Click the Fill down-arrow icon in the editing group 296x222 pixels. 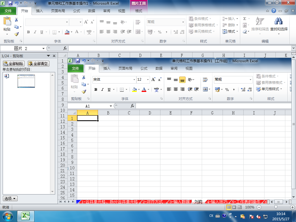tap(245, 25)
